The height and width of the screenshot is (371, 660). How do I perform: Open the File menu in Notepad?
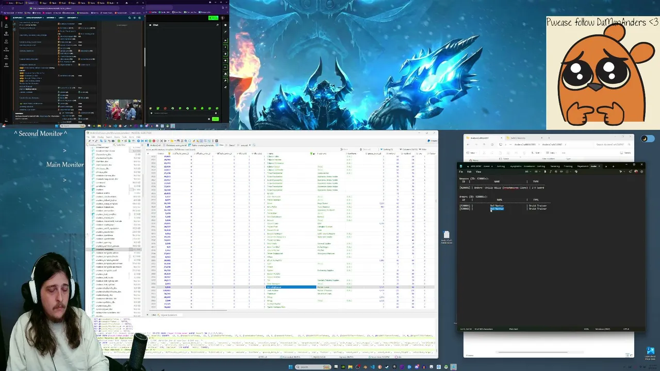tap(461, 172)
